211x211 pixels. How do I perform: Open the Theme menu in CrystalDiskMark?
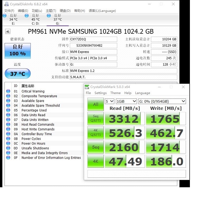click(116, 93)
